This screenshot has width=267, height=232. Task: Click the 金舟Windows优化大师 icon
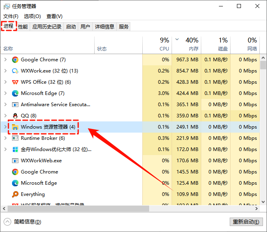coord(15,149)
